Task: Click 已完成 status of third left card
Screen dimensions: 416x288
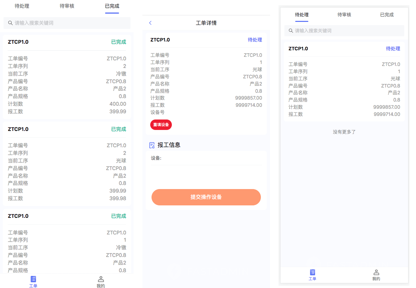Action: (118, 216)
